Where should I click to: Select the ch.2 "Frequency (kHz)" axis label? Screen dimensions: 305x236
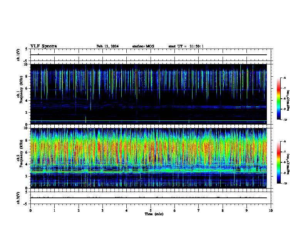[21, 153]
